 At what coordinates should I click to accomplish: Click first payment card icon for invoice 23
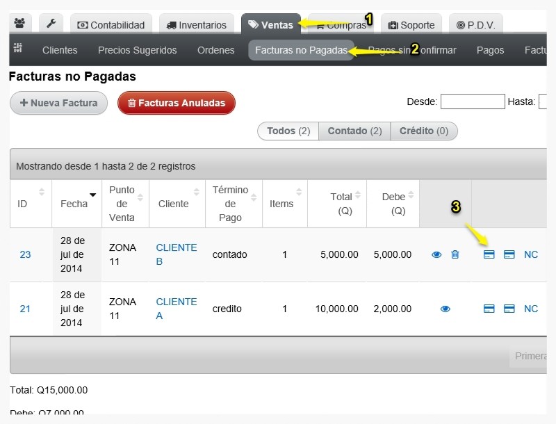pos(489,254)
